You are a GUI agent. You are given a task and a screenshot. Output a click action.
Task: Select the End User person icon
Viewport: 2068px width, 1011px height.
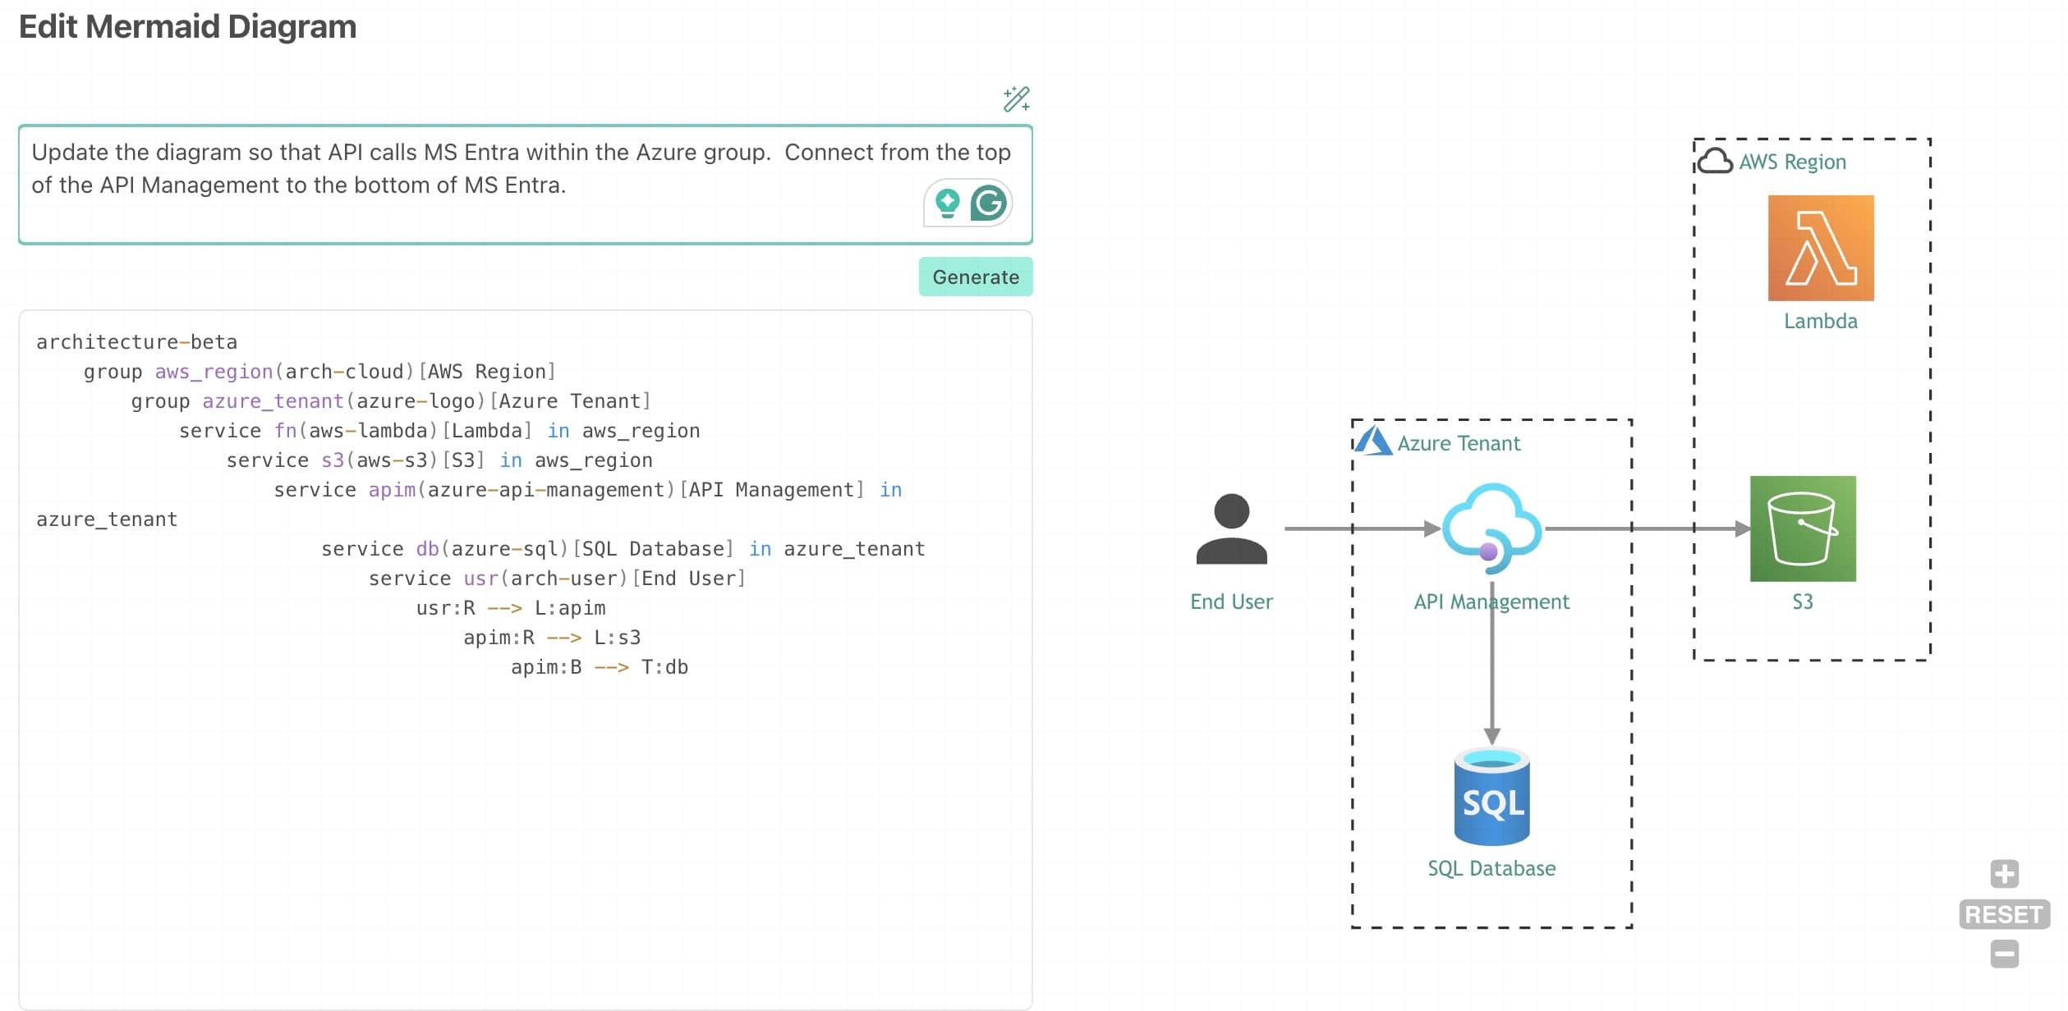tap(1231, 528)
